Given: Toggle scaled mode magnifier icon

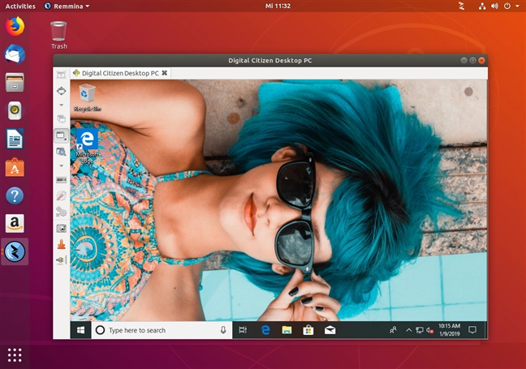Looking at the screenshot, I should [x=61, y=152].
